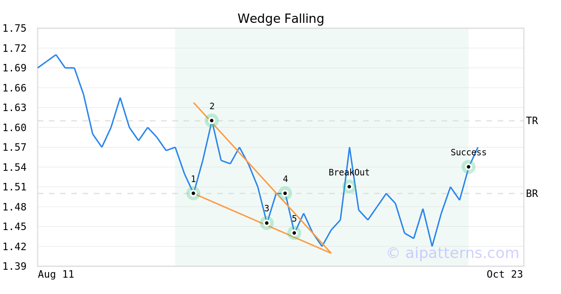Click wedge point 5 marker
This screenshot has width=561, height=294.
(x=294, y=232)
